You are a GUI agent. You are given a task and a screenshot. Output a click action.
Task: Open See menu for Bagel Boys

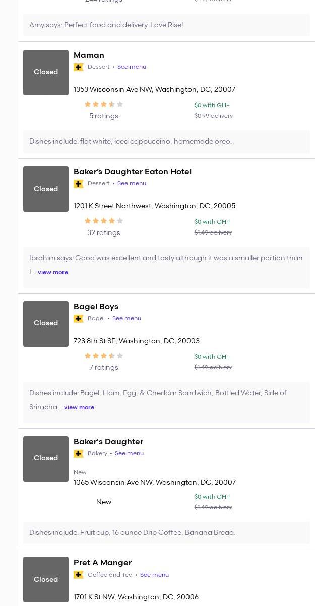pos(127,318)
